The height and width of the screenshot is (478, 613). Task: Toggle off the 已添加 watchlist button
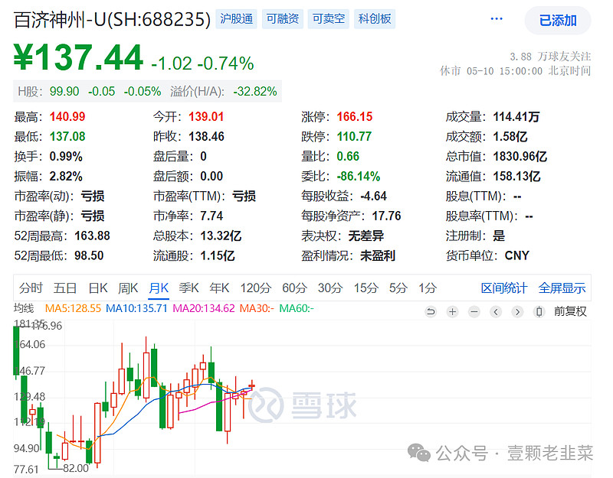[x=556, y=21]
